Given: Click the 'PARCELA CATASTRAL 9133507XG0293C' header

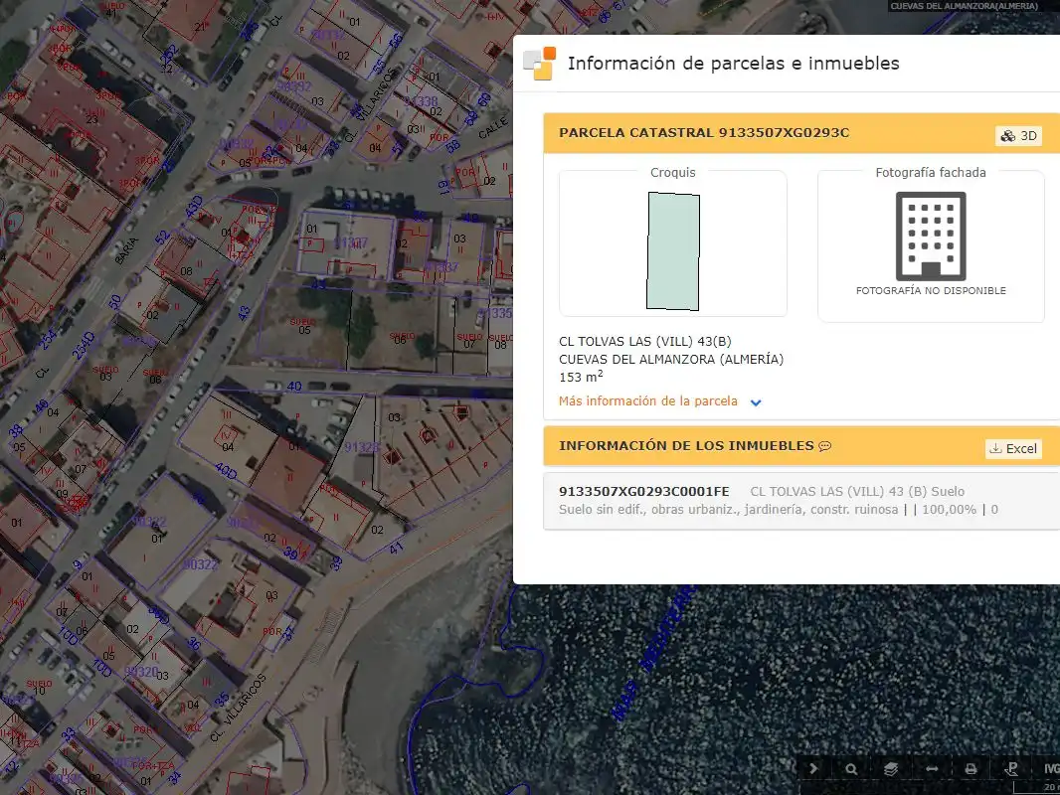Looking at the screenshot, I should [704, 132].
